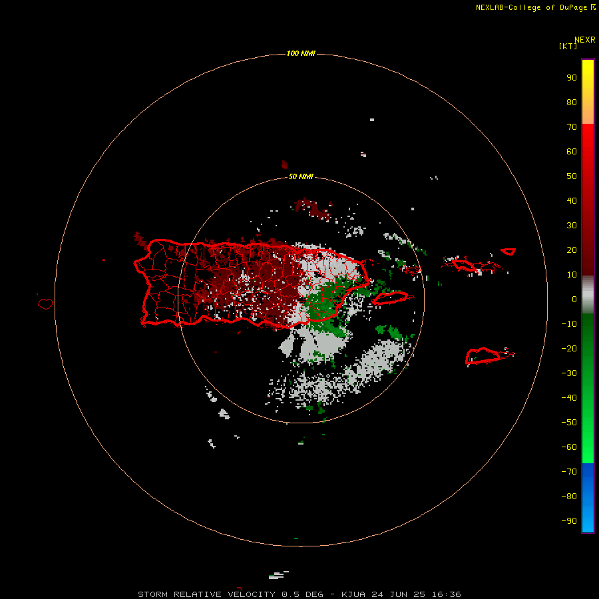Click the "STORM RELATIVE VELOCITY" caption text
Image resolution: width=599 pixels, height=599 pixels.
point(206,594)
